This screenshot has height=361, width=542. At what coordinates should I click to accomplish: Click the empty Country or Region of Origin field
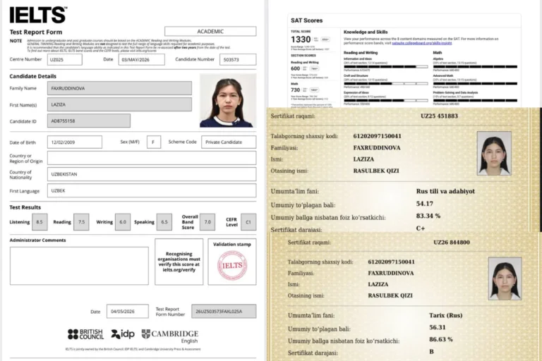point(152,158)
